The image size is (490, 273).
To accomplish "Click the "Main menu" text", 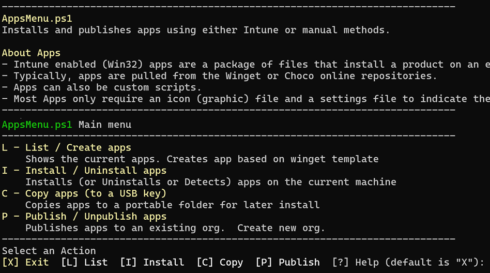I will pyautogui.click(x=105, y=125).
